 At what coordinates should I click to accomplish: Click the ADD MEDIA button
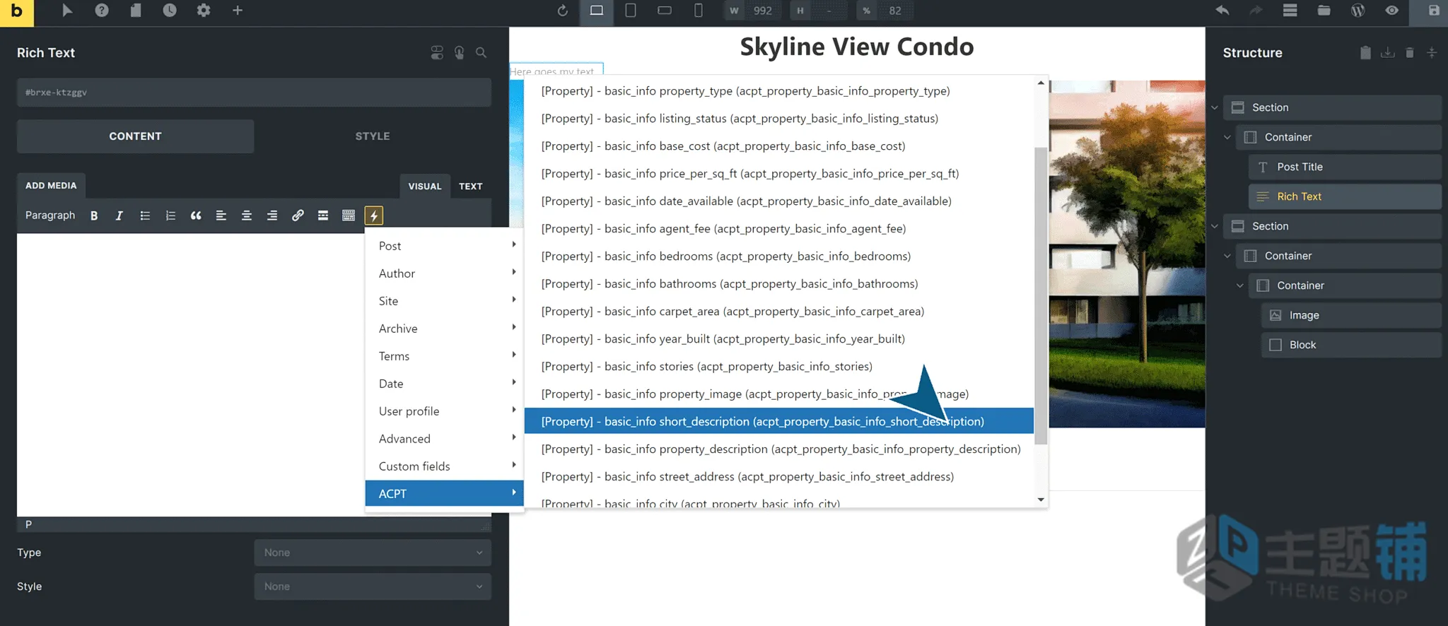pos(51,186)
